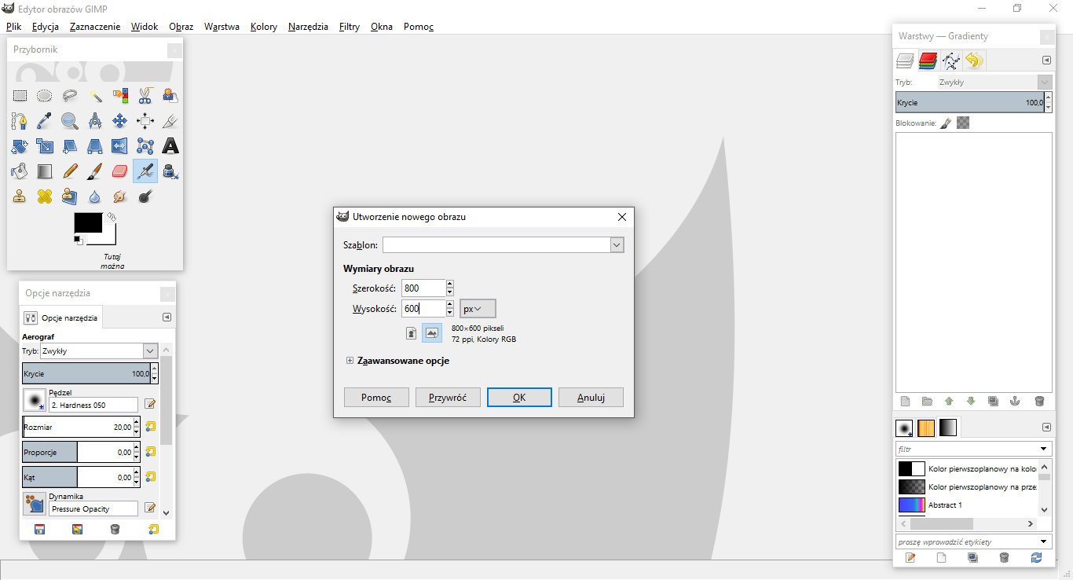
Task: Select the Ellipse Select tool
Action: (x=45, y=96)
